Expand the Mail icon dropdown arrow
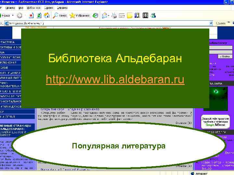Viewport: 234px width, 175px height. [109, 16]
